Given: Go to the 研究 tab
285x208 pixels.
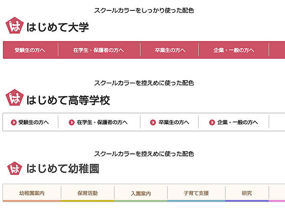Looking at the screenshot, I should click(x=247, y=193).
